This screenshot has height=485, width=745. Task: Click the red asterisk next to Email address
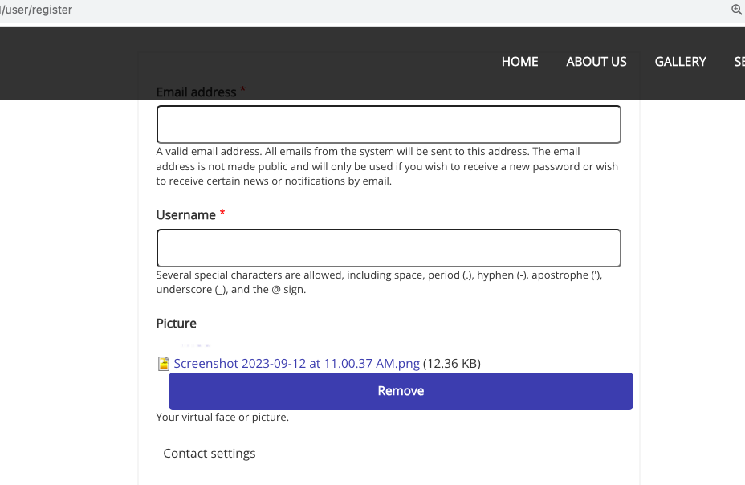[x=242, y=91]
